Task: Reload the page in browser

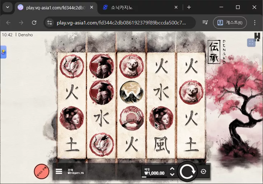Action: pos(34,23)
